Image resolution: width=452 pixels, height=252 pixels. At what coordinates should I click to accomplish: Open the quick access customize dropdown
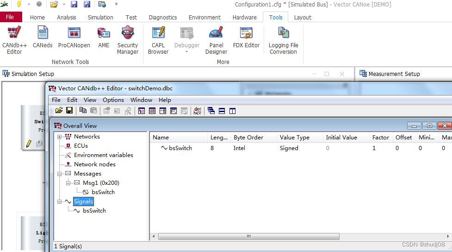tap(116, 4)
